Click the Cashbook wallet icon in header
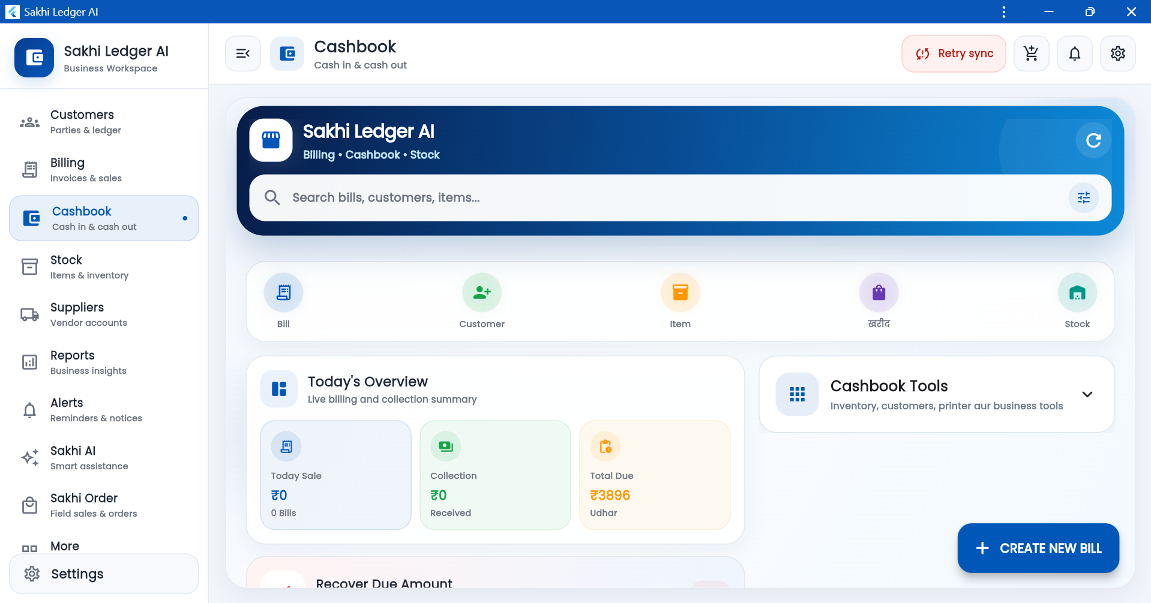 [287, 53]
